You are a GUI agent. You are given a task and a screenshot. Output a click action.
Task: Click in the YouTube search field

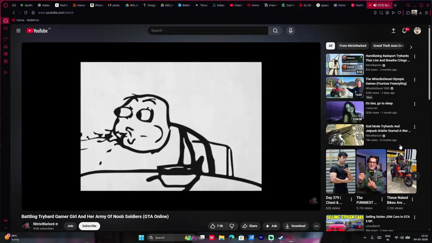click(x=208, y=31)
